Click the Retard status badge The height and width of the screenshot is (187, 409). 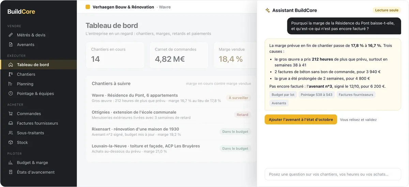click(x=242, y=115)
